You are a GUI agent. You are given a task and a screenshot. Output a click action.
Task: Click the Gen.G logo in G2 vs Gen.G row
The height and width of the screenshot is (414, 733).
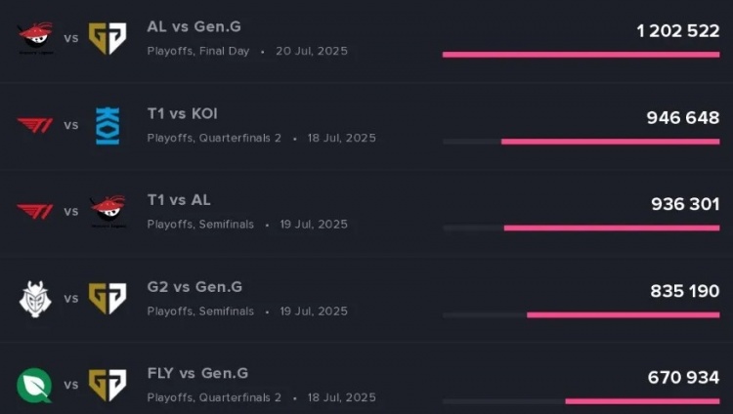[x=108, y=298]
